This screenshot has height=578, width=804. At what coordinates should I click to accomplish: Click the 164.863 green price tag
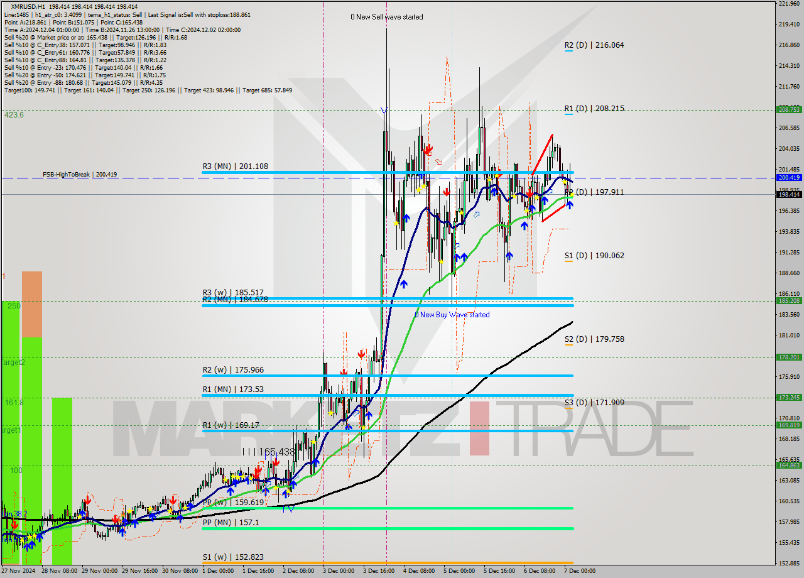[789, 465]
